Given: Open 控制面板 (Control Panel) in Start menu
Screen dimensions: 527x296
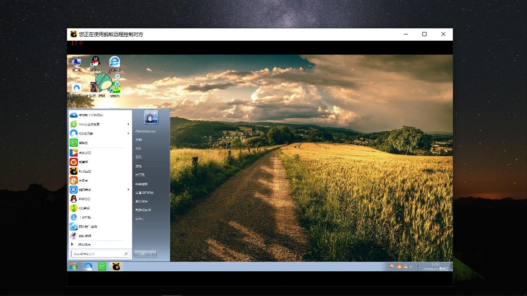Looking at the screenshot, I should [142, 184].
